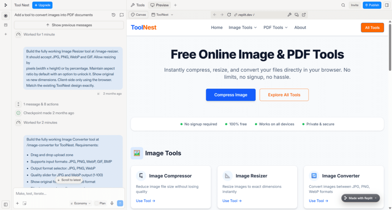Open the agent icon in left sidebar
Screen dimensions: 392x210
(6, 16)
